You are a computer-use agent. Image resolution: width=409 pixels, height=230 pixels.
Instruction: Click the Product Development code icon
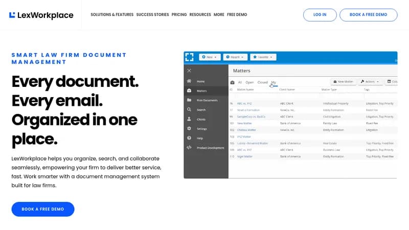coord(189,147)
